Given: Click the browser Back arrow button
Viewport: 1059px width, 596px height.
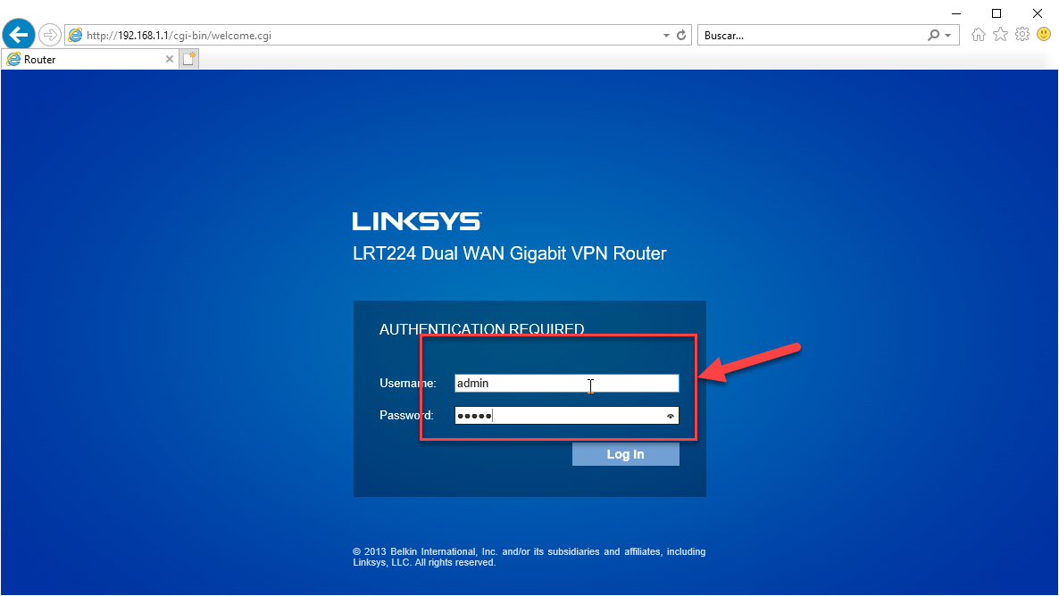Looking at the screenshot, I should pos(19,35).
